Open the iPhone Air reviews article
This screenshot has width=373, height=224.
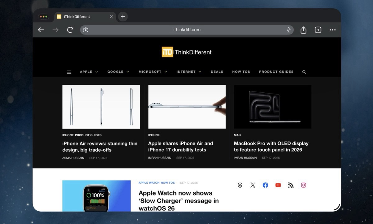pos(100,147)
